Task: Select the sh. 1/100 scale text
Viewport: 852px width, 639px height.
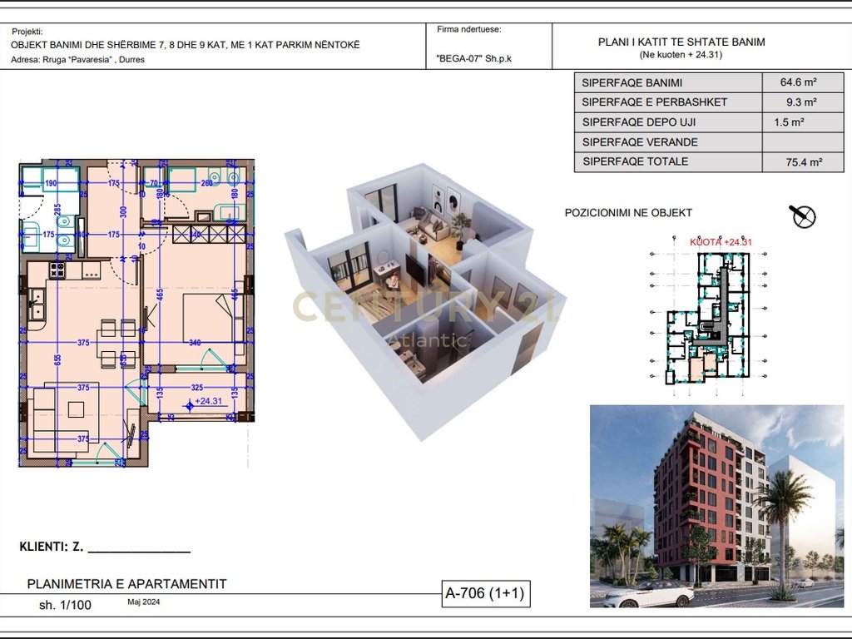Action: [65, 605]
